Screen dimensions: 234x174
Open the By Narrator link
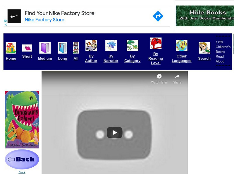111,59
